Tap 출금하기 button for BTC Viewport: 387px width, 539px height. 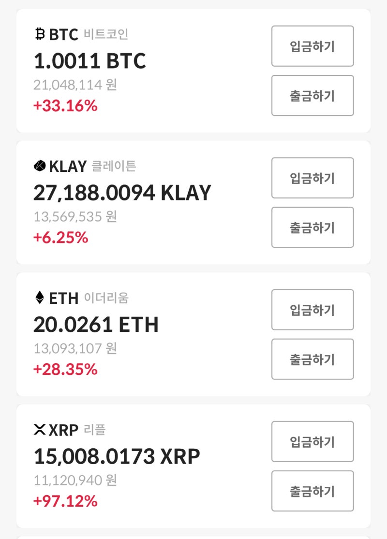[313, 96]
